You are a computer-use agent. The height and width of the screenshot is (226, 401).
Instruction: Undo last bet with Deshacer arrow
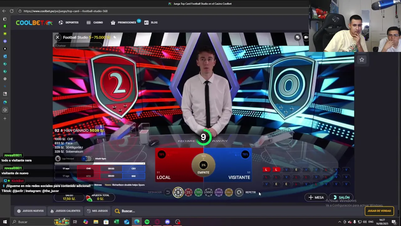click(x=168, y=192)
